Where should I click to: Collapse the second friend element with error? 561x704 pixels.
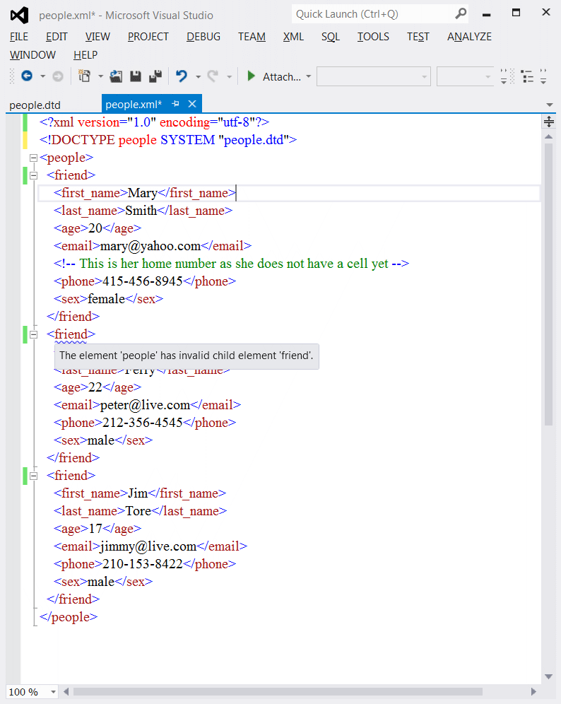pyautogui.click(x=33, y=334)
